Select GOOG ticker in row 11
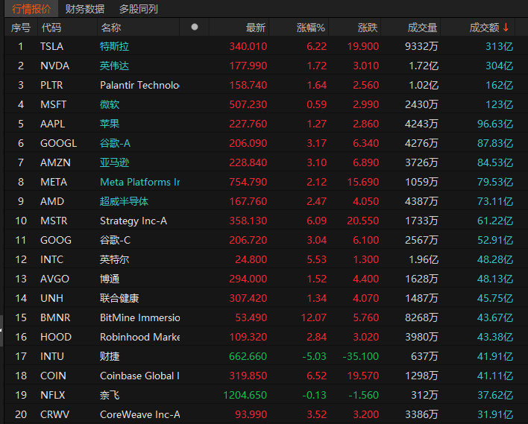Viewport: 528px width, 424px height. click(56, 240)
